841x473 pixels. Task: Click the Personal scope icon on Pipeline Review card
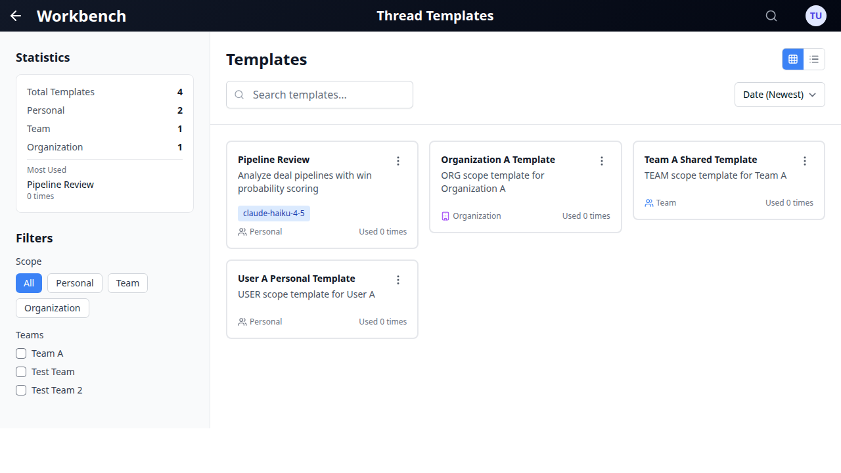tap(242, 231)
